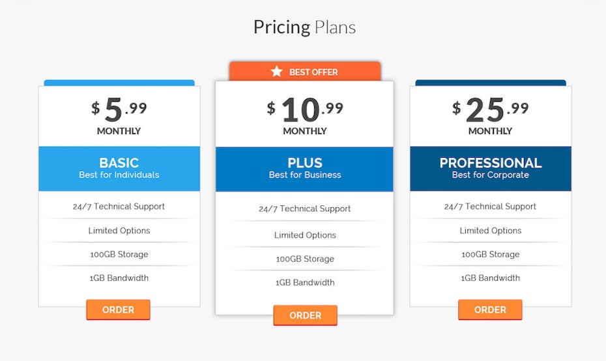The image size is (606, 361).
Task: Select the Professional plan header
Action: (x=491, y=168)
